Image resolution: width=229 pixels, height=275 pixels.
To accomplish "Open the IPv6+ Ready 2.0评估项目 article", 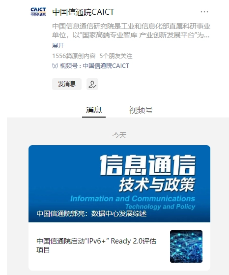I will [x=96, y=245].
